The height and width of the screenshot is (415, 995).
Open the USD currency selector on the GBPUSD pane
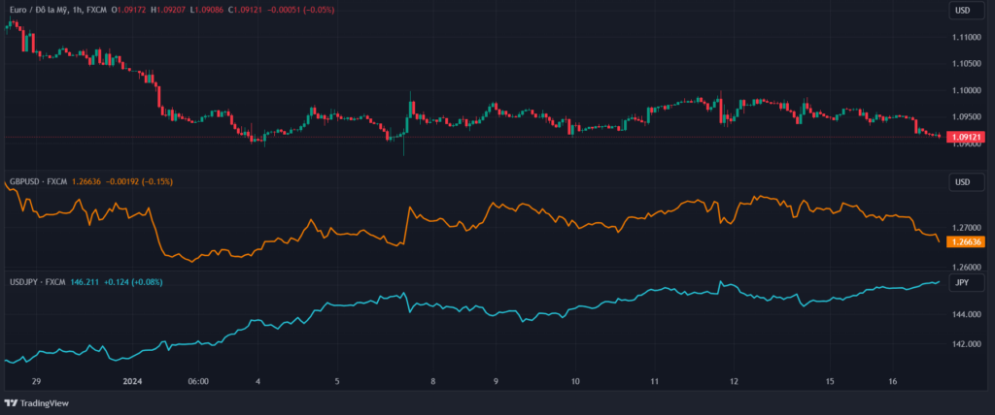click(962, 182)
